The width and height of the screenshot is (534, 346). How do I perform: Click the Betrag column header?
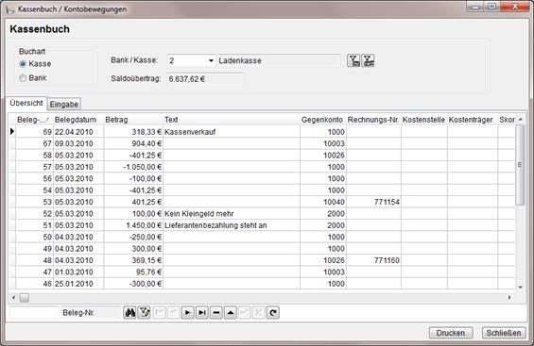coord(133,120)
